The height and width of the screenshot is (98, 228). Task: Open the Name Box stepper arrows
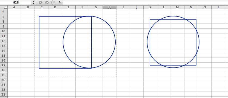[33, 2]
